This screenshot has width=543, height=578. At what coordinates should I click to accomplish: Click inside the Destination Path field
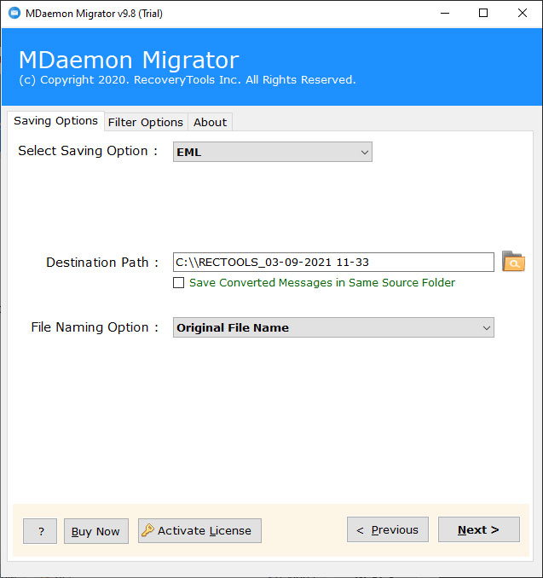point(333,262)
